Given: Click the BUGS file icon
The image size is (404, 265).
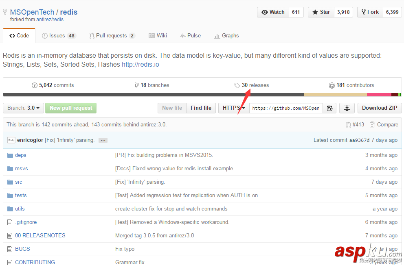Looking at the screenshot, I should click(x=10, y=249).
